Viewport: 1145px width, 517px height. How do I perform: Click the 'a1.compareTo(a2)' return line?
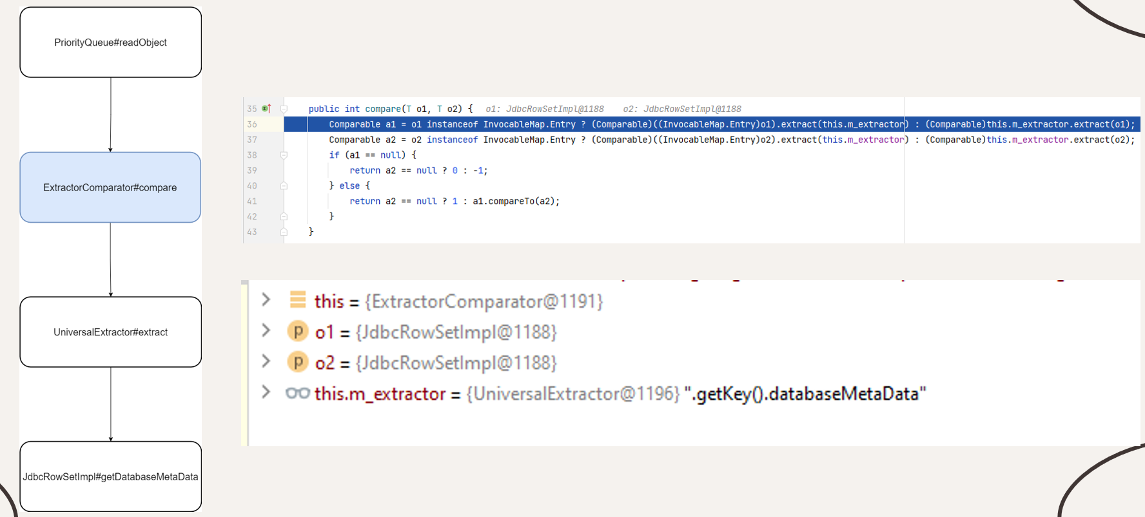click(455, 202)
